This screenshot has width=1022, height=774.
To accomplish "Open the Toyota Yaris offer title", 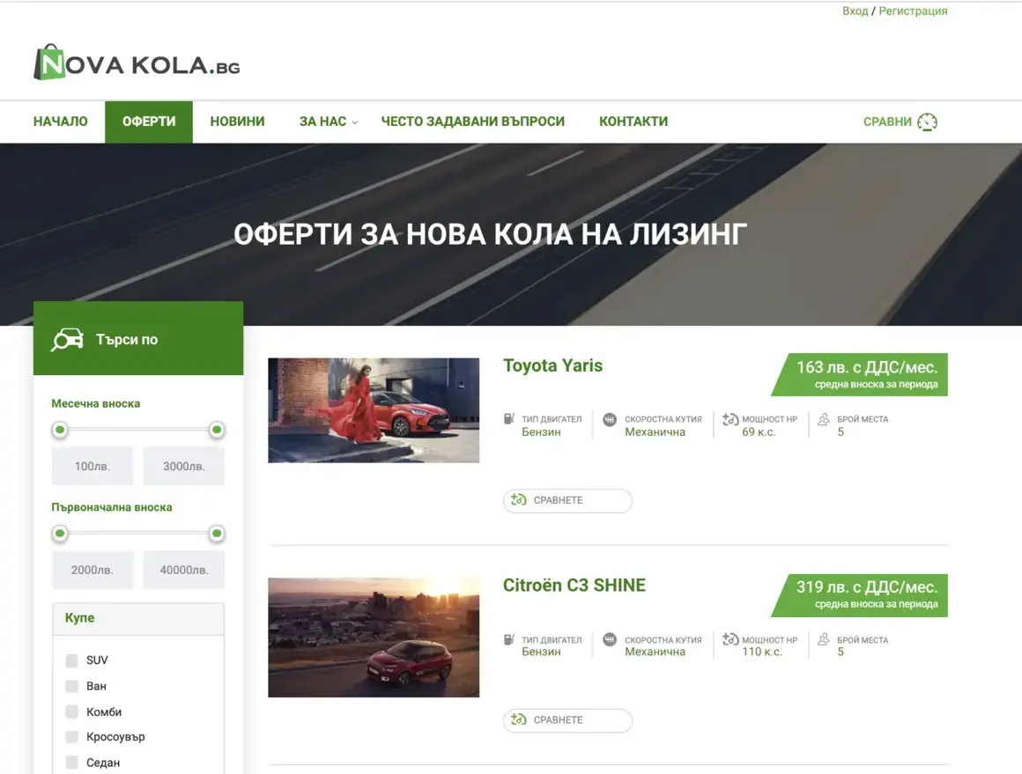I will 552,365.
